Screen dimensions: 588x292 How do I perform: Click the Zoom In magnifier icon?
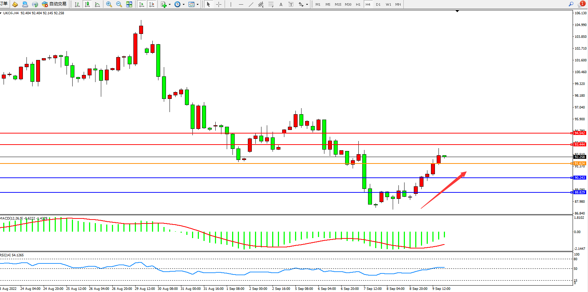pyautogui.click(x=109, y=4)
